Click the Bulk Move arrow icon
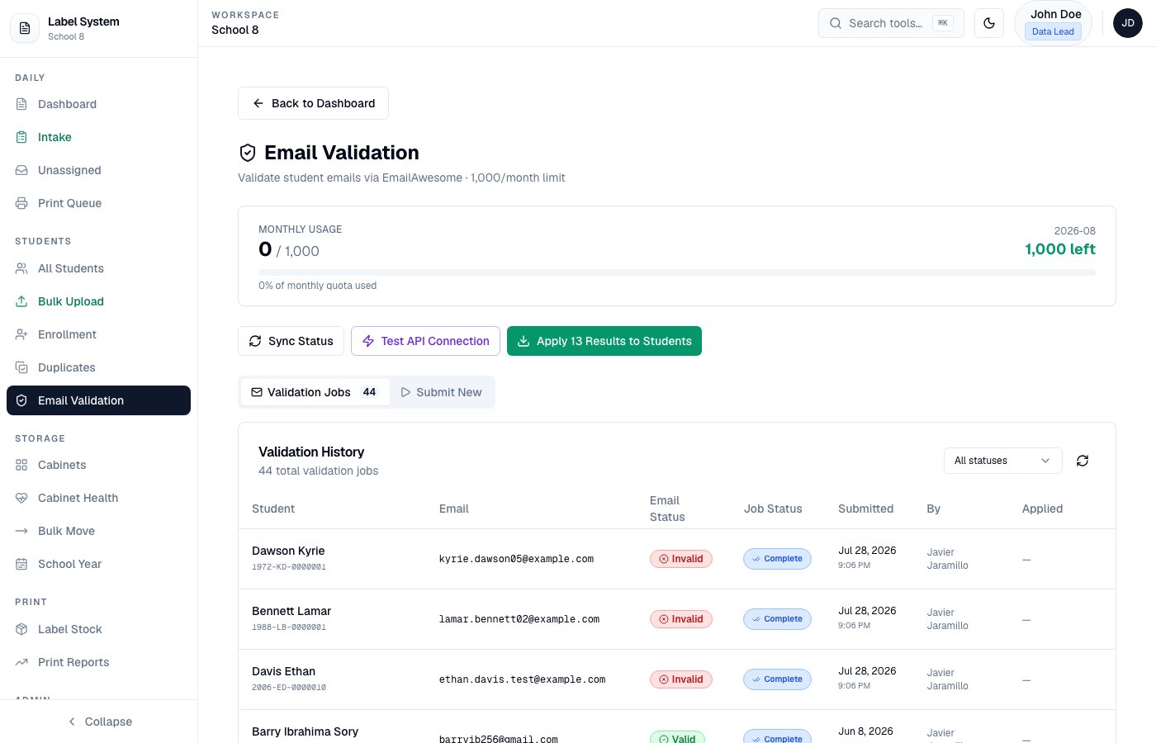The width and height of the screenshot is (1156, 743). [x=21, y=531]
